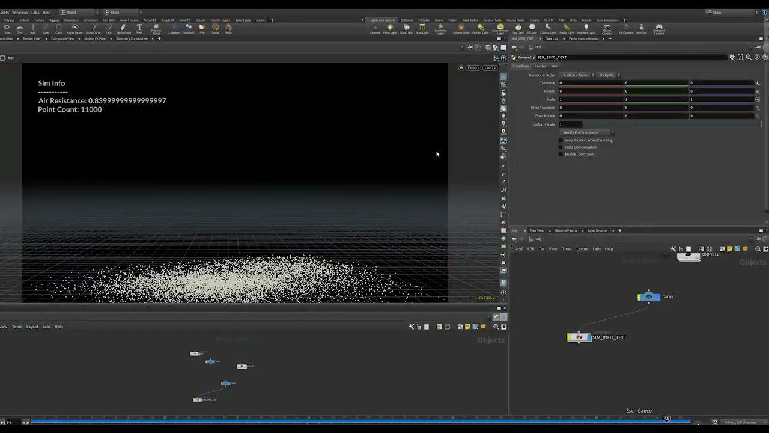Open the Windows menu
The height and width of the screenshot is (433, 769).
[20, 12]
